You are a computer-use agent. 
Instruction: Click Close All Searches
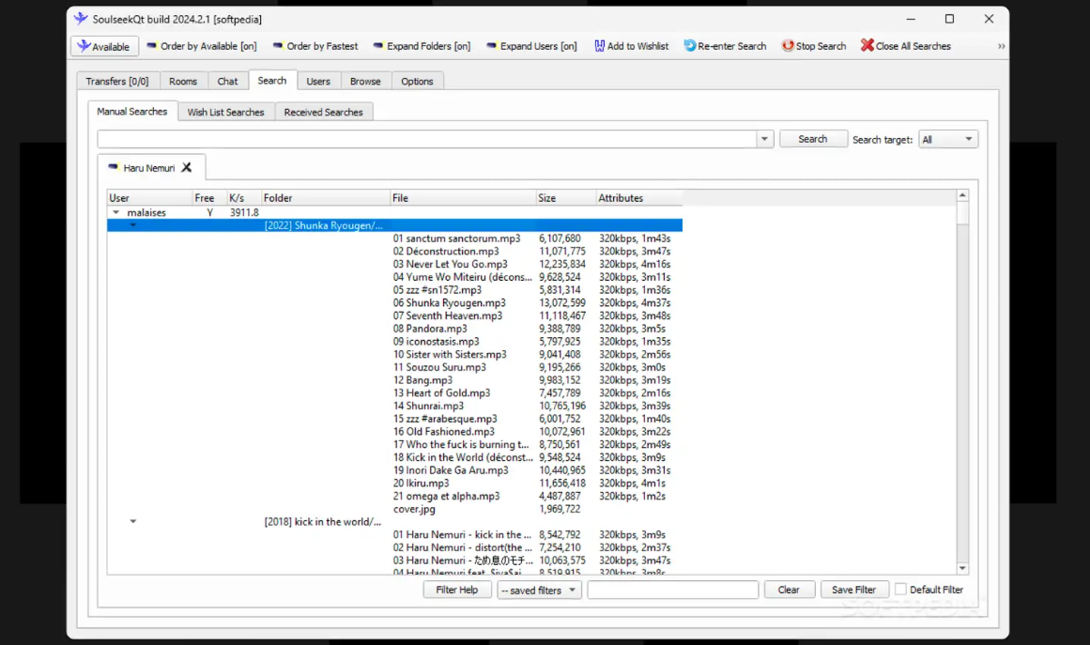point(906,46)
